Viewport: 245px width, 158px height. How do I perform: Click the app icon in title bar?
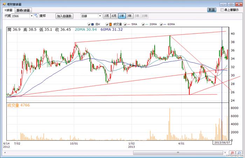coord(4,4)
